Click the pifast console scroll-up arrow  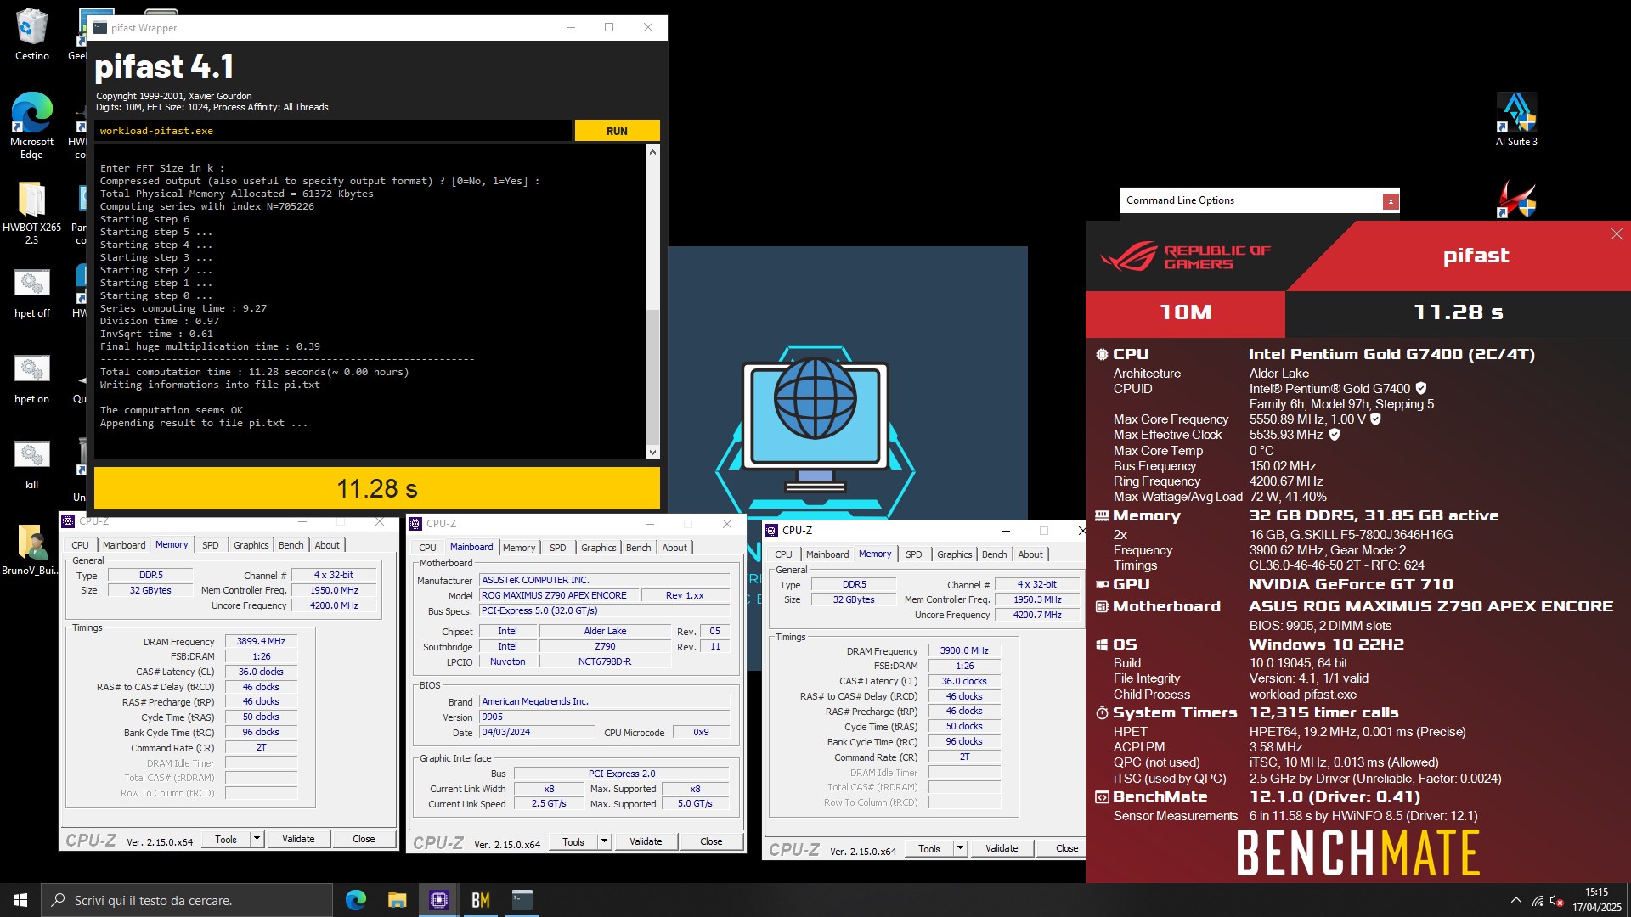click(652, 152)
